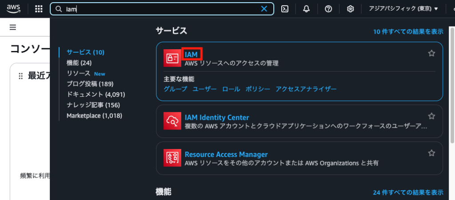Open the settings gear
455x200 pixels.
click(350, 9)
